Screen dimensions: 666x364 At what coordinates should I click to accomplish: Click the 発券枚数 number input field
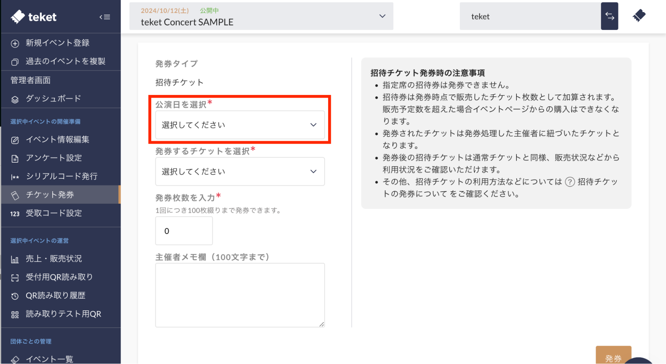(184, 231)
